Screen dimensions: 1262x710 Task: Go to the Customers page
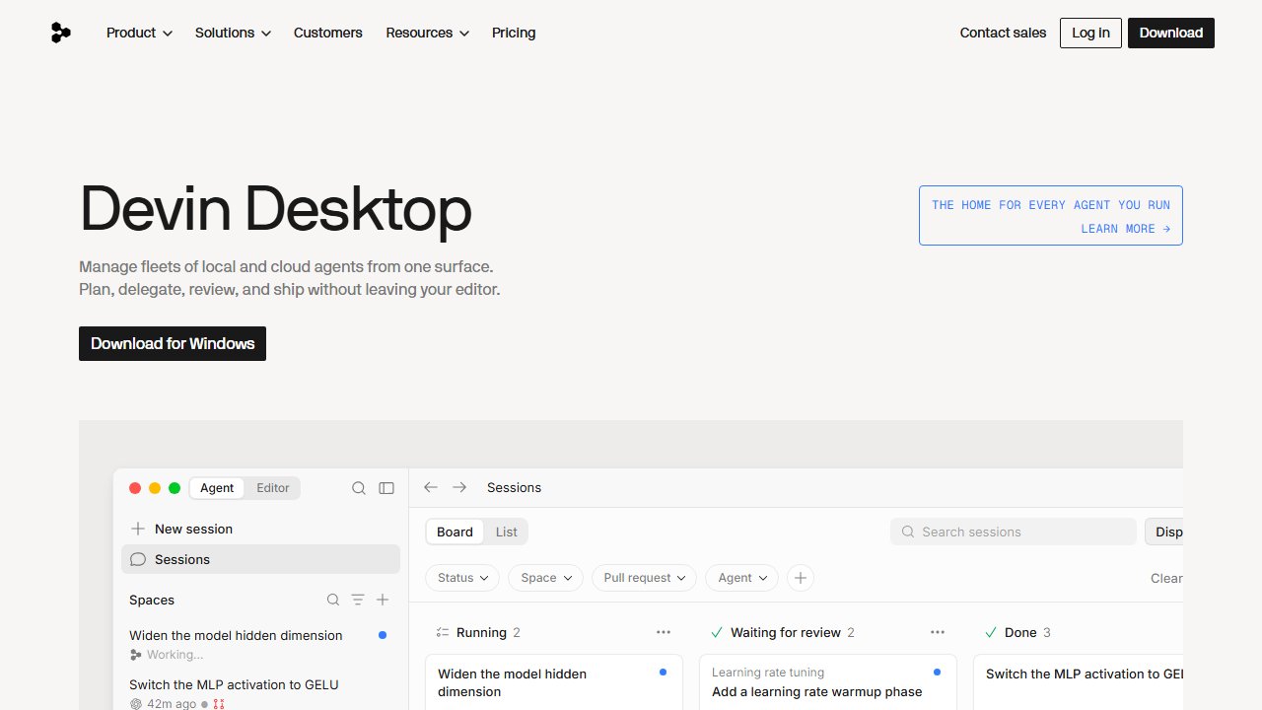328,33
